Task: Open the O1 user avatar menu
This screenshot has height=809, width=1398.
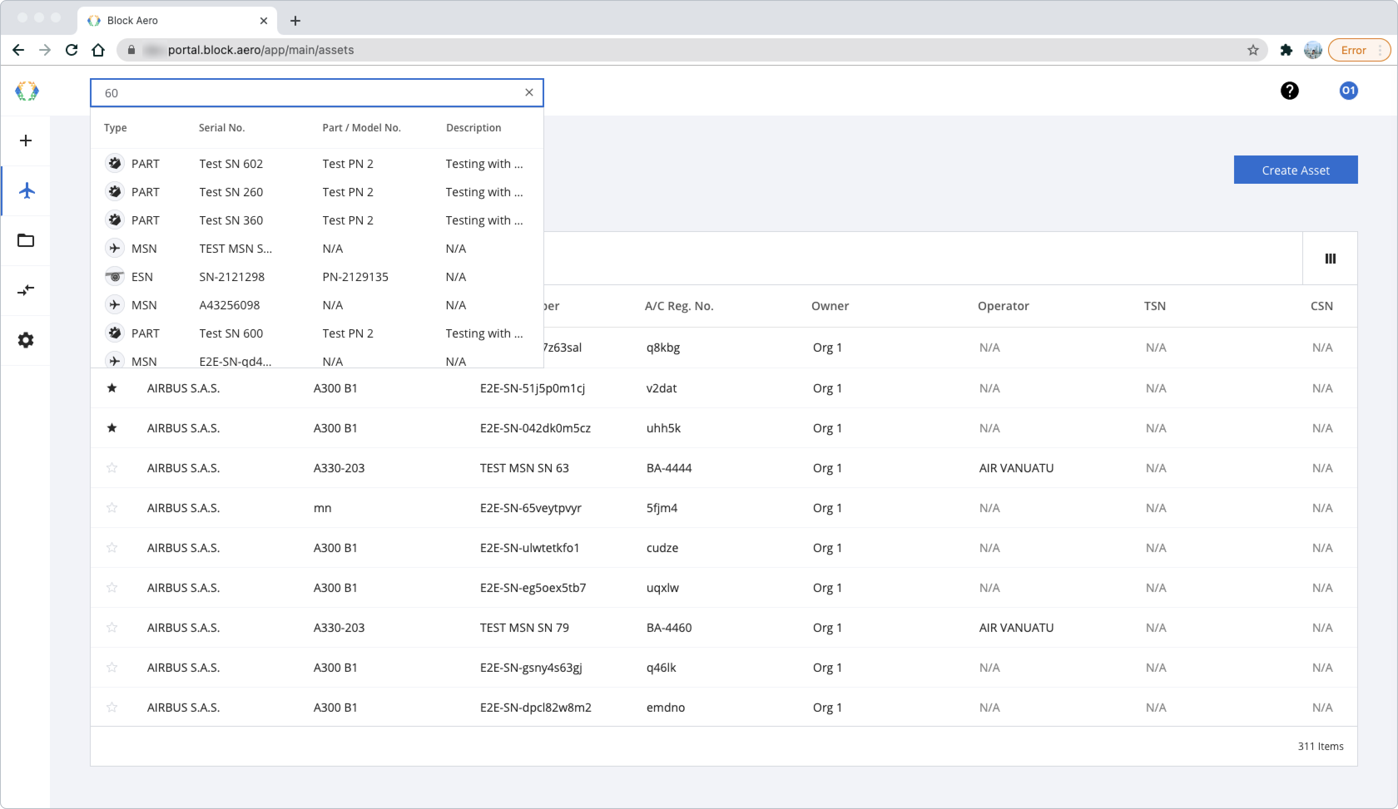Action: 1348,91
